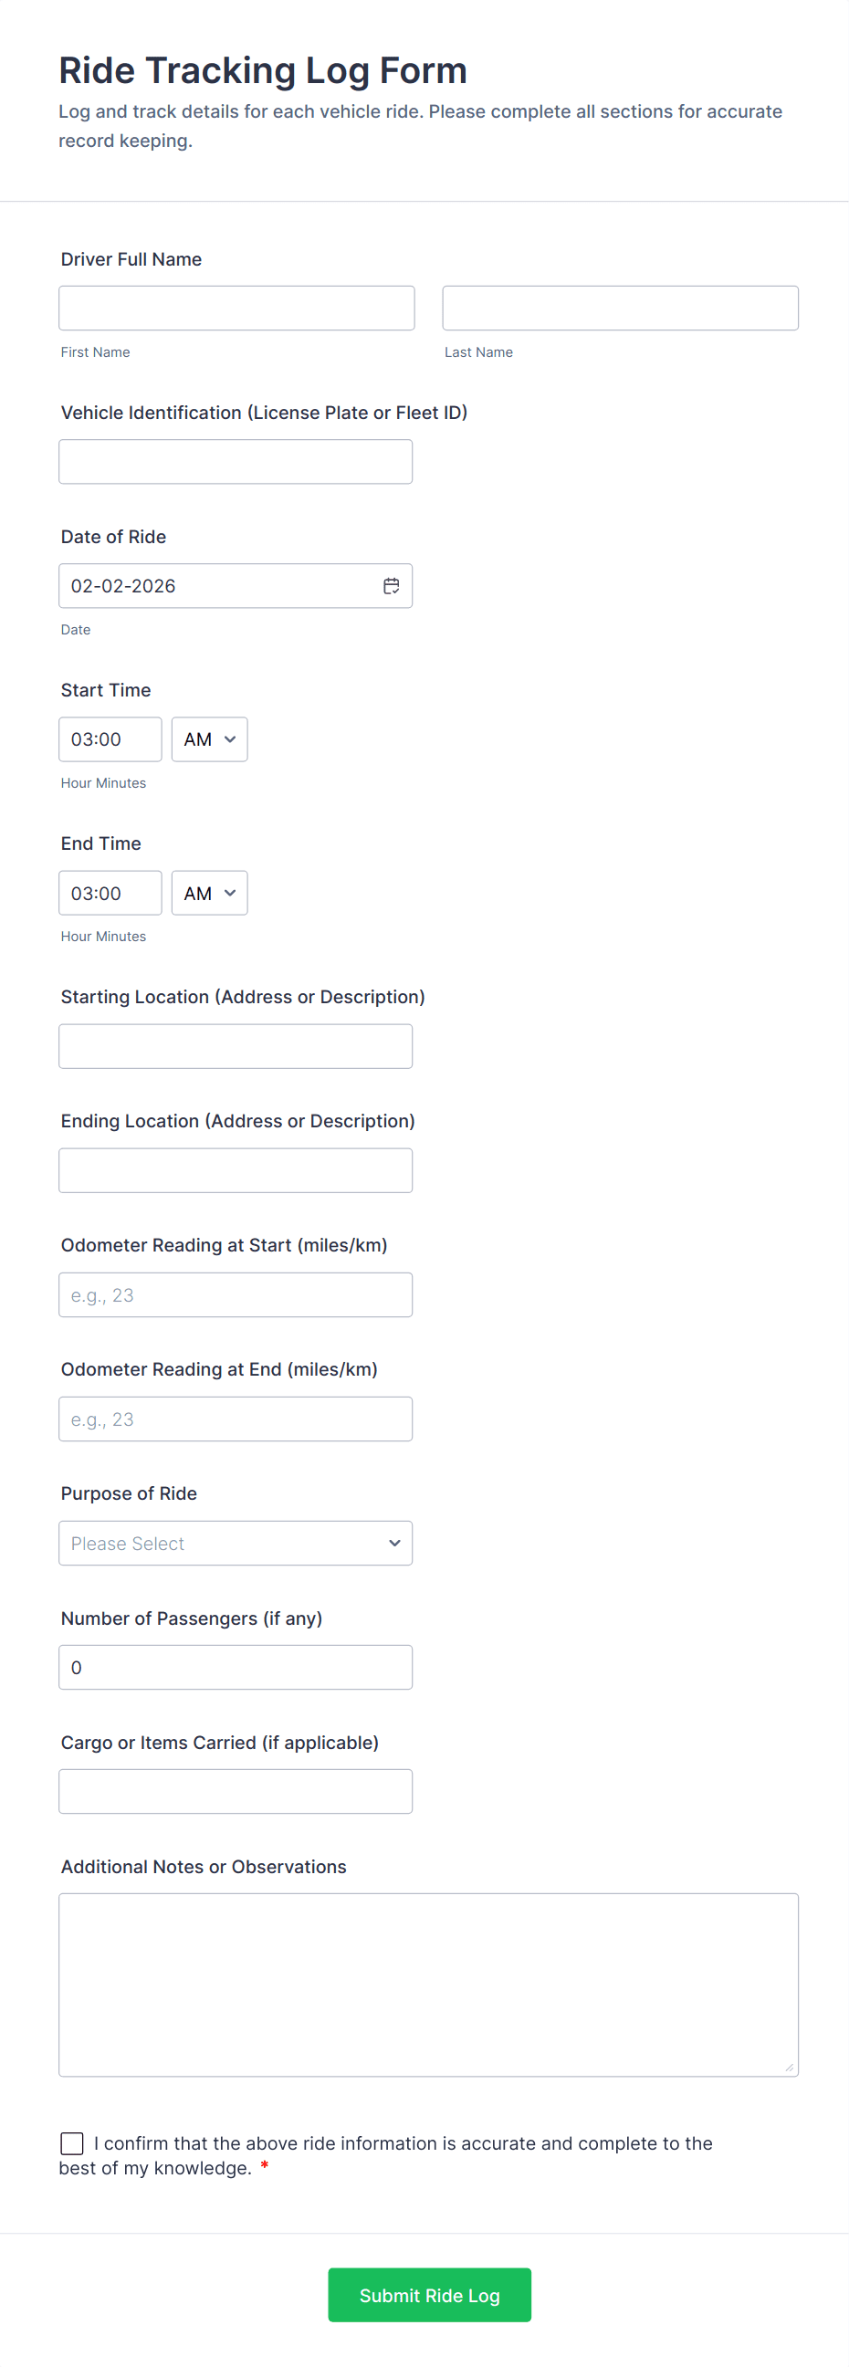Focus the Starting Location text box
849x2367 pixels.
coord(236,1046)
